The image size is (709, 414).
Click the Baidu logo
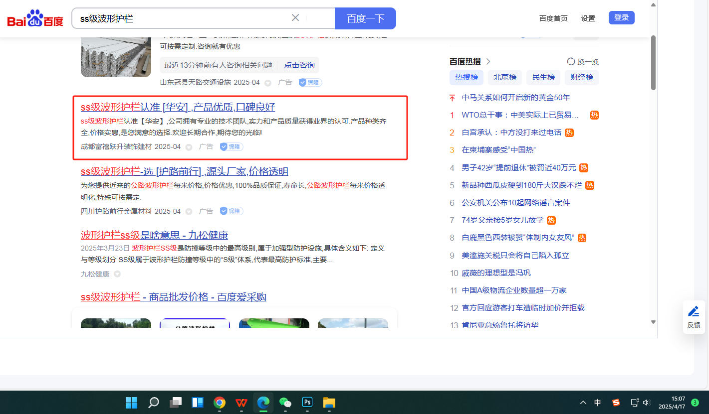pyautogui.click(x=35, y=19)
